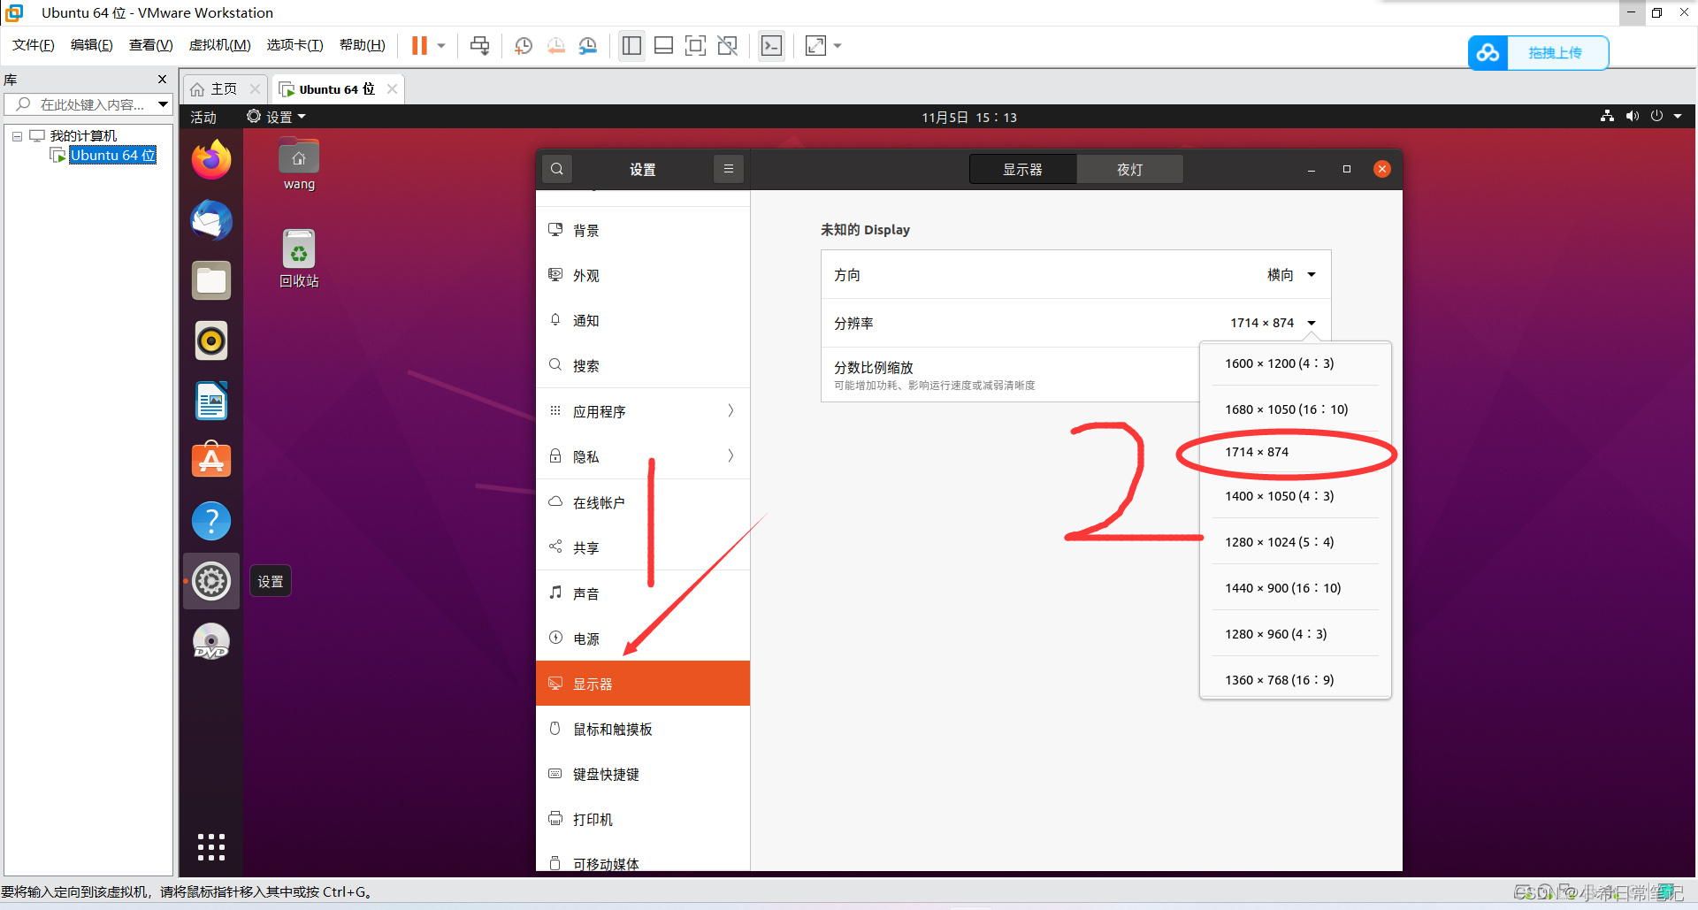Image resolution: width=1698 pixels, height=910 pixels.
Task: Open Rhythmbox music player from dock
Action: [210, 340]
